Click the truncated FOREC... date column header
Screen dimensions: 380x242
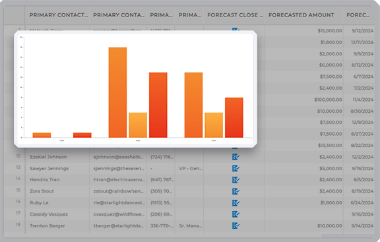coord(358,15)
